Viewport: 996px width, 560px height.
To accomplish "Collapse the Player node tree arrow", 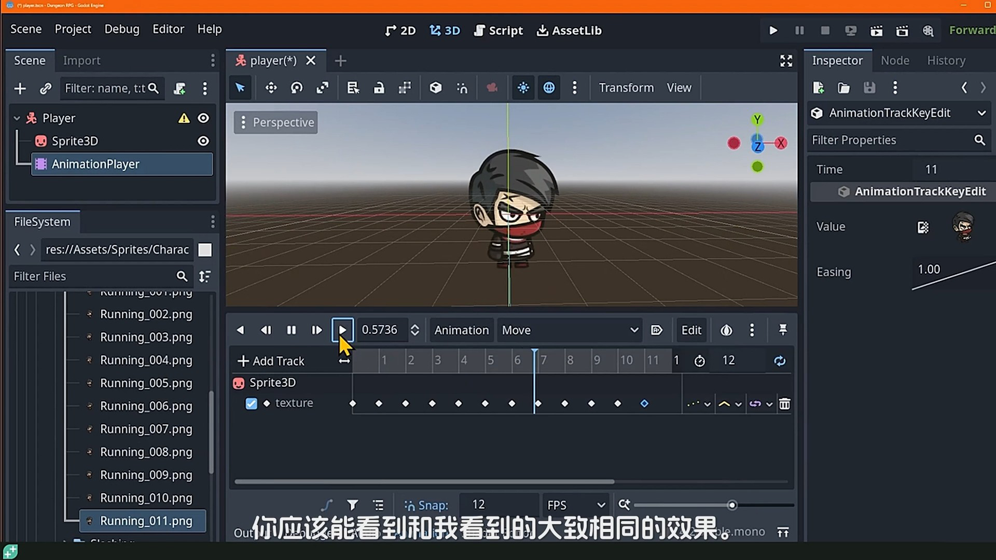I will (17, 118).
